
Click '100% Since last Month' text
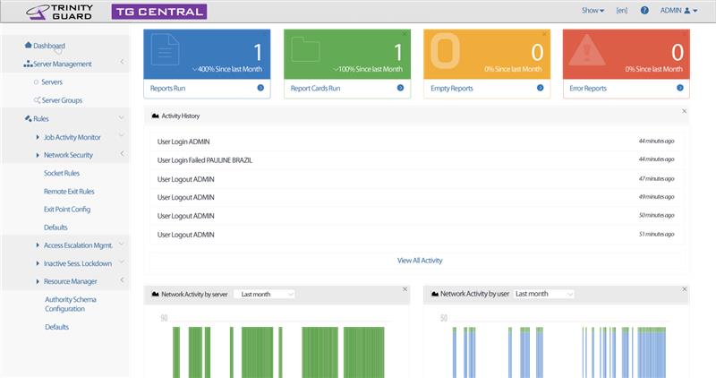371,69
